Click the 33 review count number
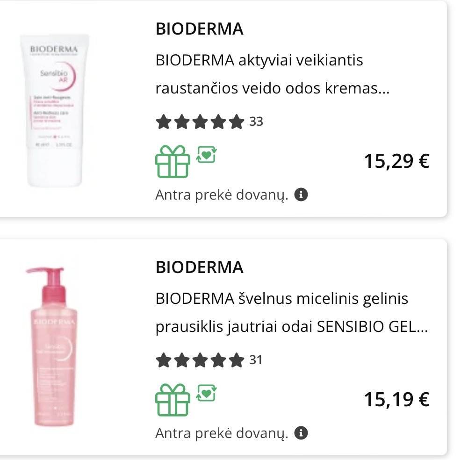The width and height of the screenshot is (468, 460). 256,122
